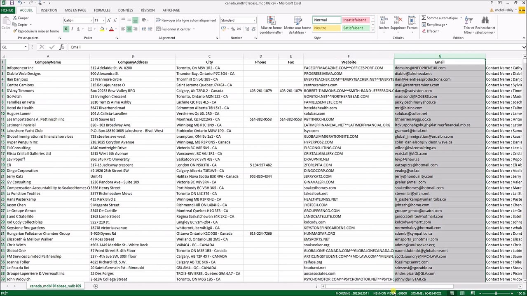Open the Calibri font name dropdown
Viewport: 527px width, 296px height.
point(91,20)
